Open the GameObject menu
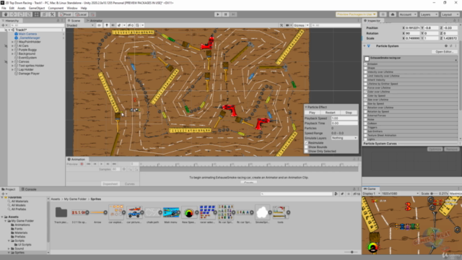 [x=37, y=8]
